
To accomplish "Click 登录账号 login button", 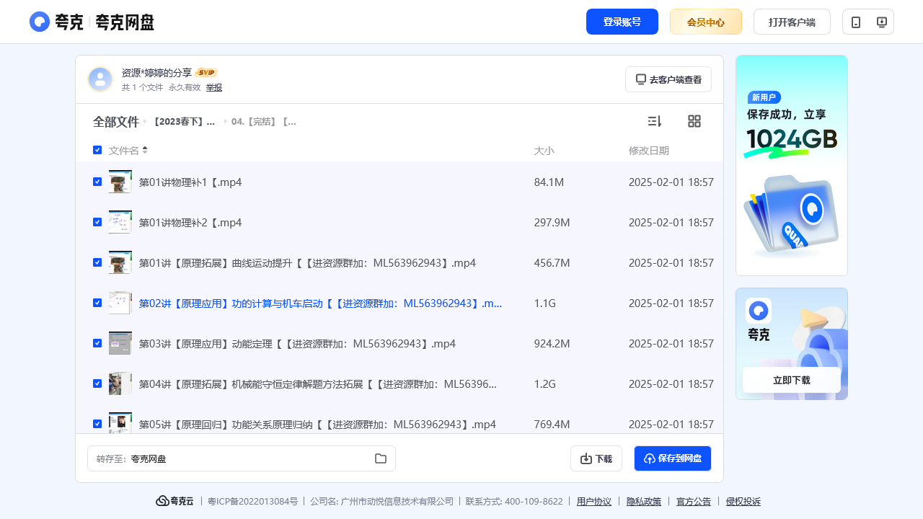I will pyautogui.click(x=622, y=22).
